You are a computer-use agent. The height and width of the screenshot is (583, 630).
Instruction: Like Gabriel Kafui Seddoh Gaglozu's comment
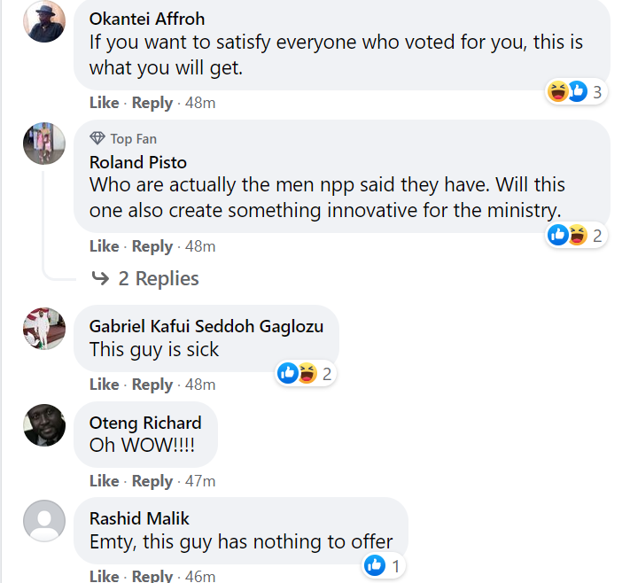[x=104, y=385]
